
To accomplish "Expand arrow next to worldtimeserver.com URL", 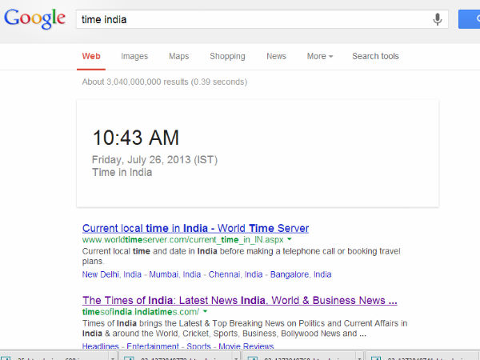I will [290, 240].
